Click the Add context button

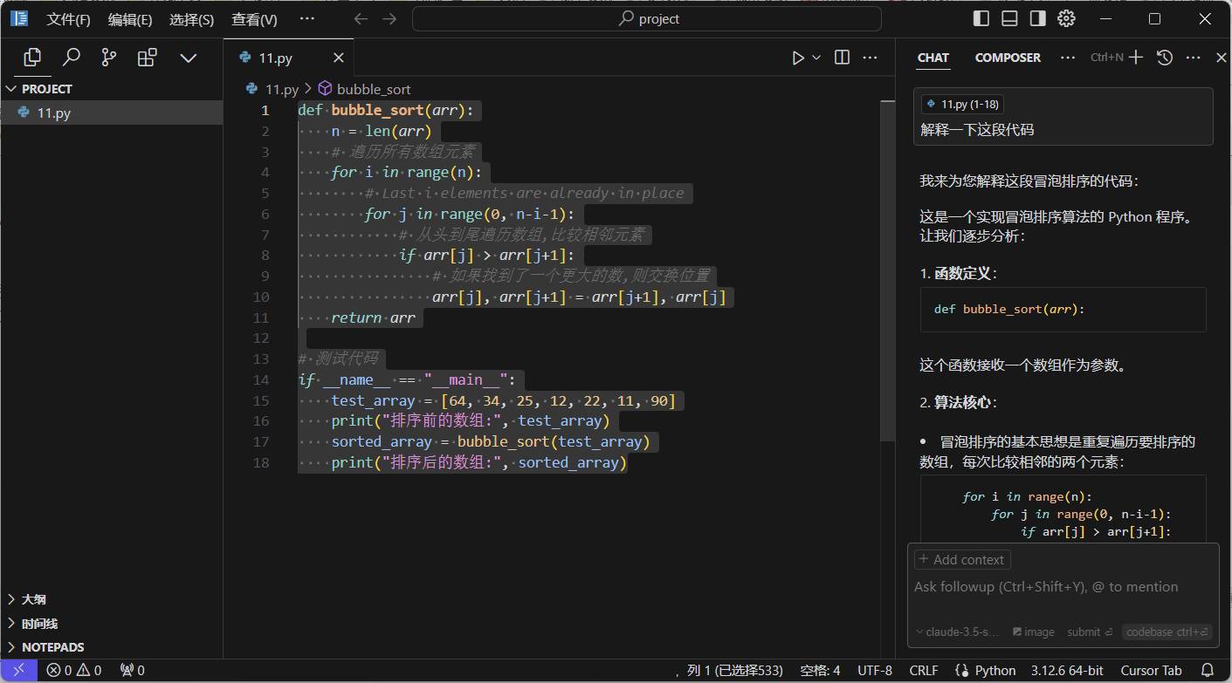click(961, 560)
